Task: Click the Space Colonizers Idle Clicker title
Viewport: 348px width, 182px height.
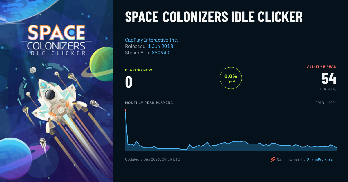Action: pos(214,18)
